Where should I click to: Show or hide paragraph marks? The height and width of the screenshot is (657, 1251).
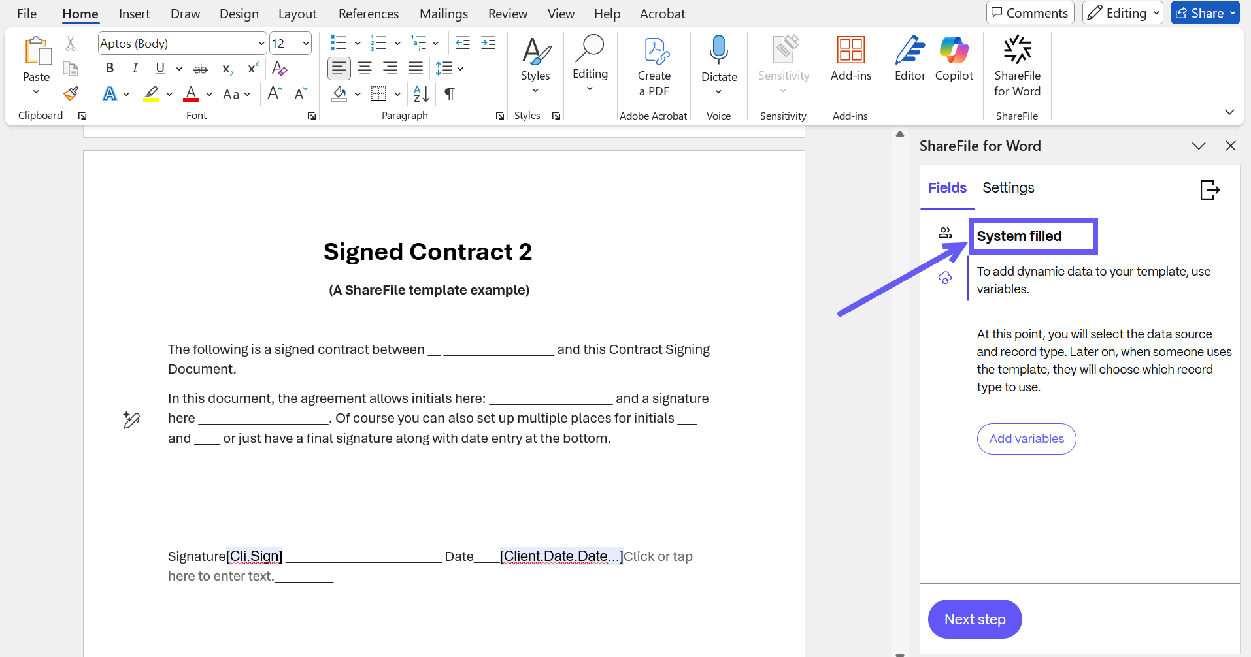click(x=450, y=94)
